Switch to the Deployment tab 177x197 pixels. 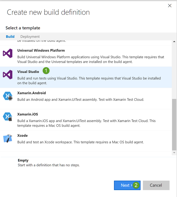tap(30, 36)
